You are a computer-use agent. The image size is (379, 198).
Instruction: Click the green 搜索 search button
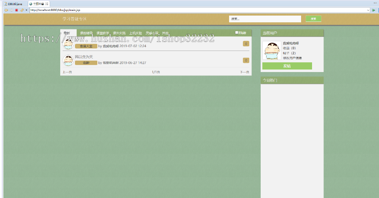(x=313, y=19)
